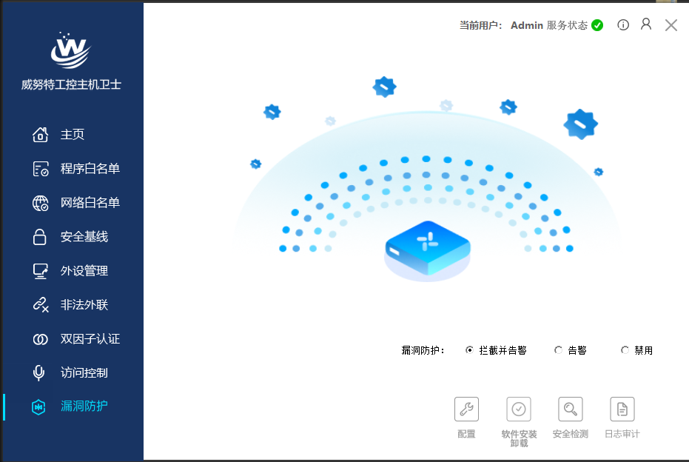Select the 拦截并告警 radio button
The width and height of the screenshot is (689, 462).
click(469, 350)
